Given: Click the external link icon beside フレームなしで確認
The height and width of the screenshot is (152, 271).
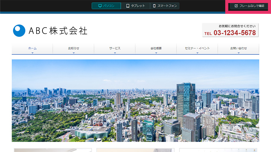Looking at the screenshot, I should click(x=236, y=6).
